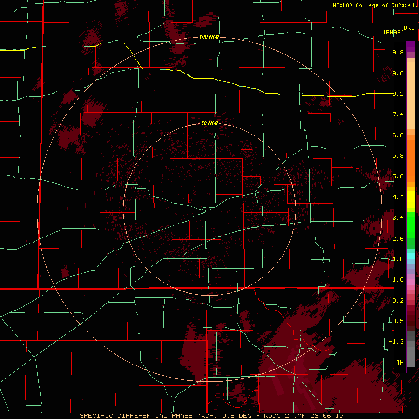Click the 9.8 value on the scale
This screenshot has height=419, width=419.
(x=398, y=52)
